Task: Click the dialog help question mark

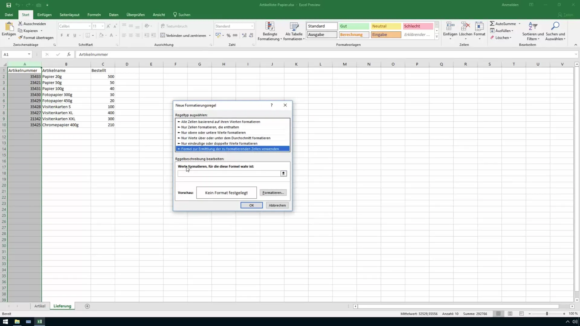Action: (x=272, y=105)
